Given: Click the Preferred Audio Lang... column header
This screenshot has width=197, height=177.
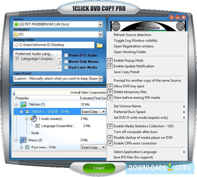Looking at the screenshot, I should (35, 54).
